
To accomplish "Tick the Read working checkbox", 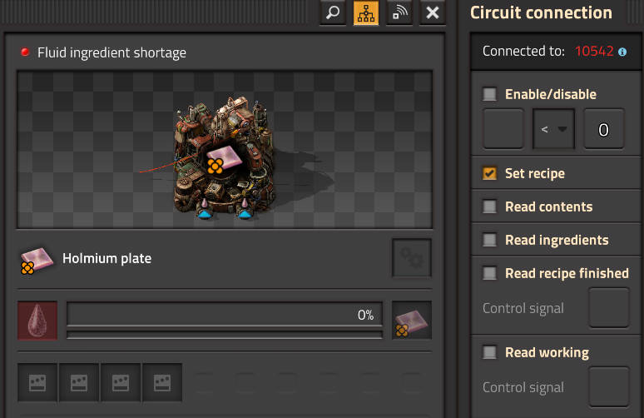I will [489, 352].
